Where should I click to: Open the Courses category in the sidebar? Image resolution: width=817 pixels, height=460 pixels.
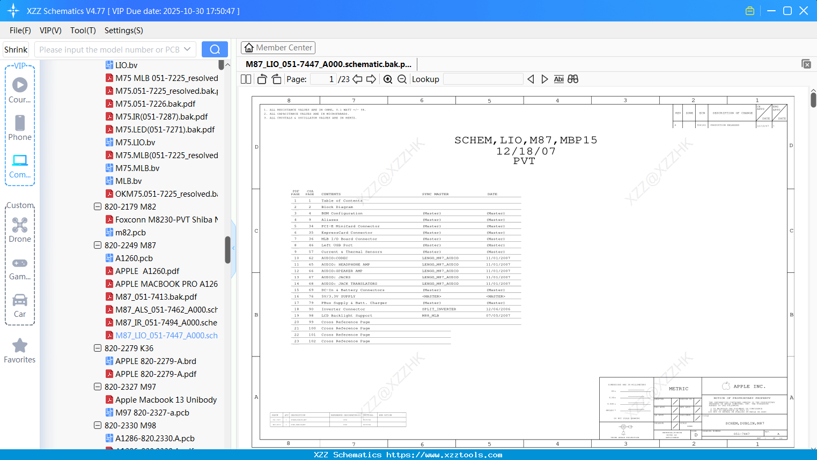[x=20, y=90]
